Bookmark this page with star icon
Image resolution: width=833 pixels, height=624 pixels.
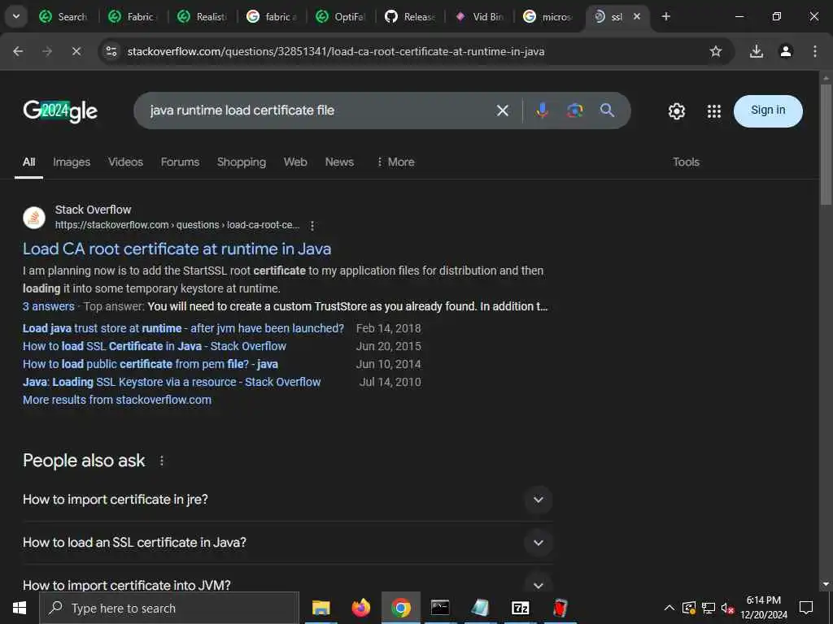716,51
